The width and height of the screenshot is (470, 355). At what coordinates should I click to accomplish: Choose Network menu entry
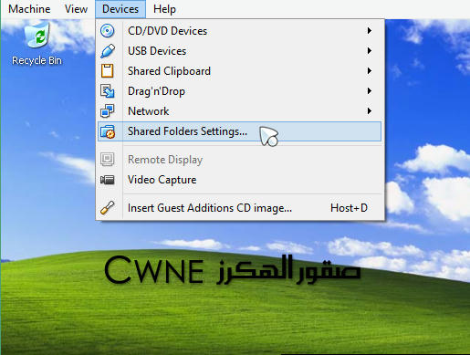click(239, 111)
